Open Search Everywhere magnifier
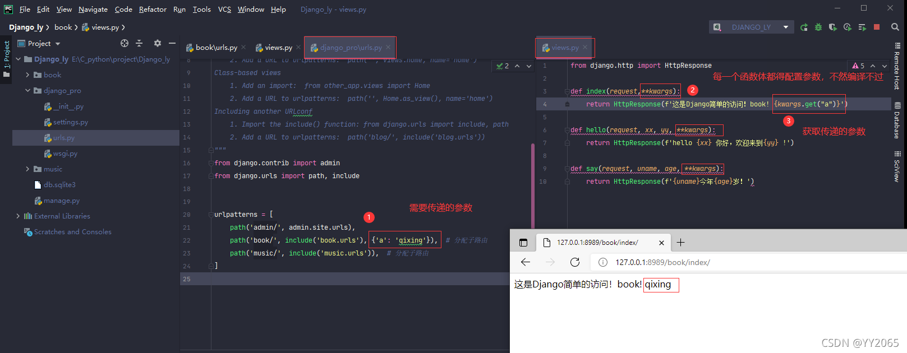This screenshot has width=907, height=353. pyautogui.click(x=895, y=27)
